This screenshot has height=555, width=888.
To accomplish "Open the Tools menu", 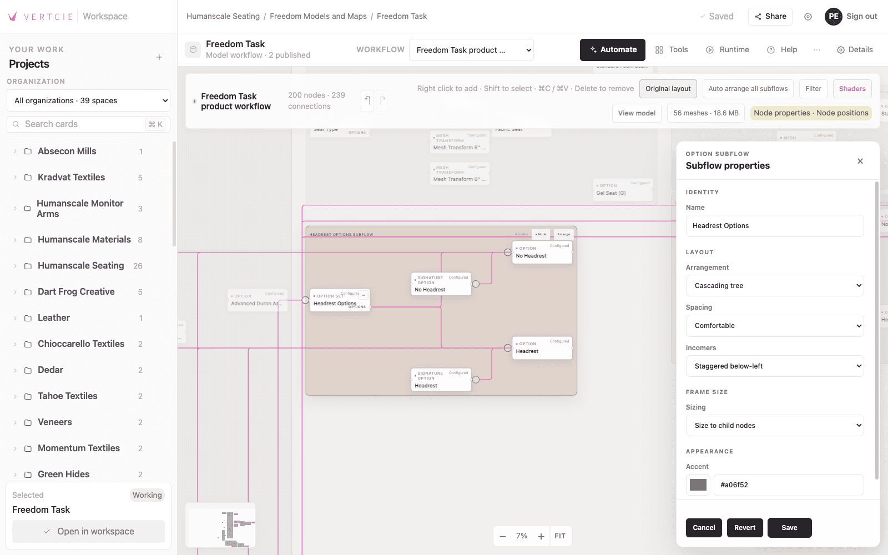I will [672, 50].
